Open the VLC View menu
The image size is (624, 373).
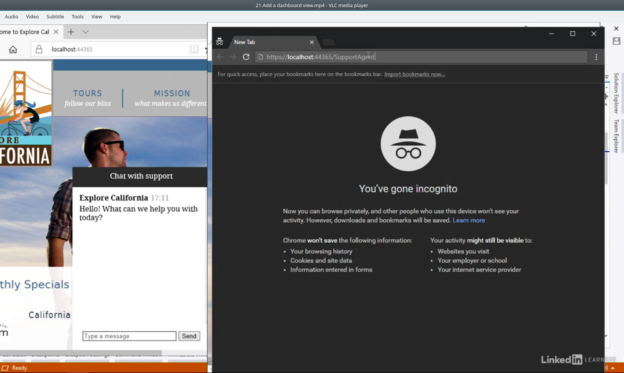pyautogui.click(x=97, y=17)
